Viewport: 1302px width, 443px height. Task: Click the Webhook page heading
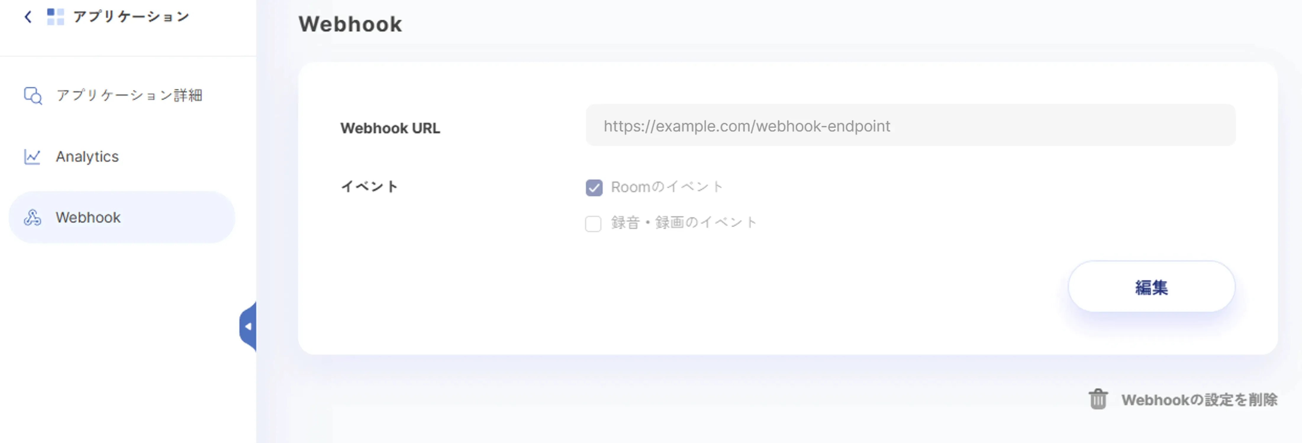point(350,24)
